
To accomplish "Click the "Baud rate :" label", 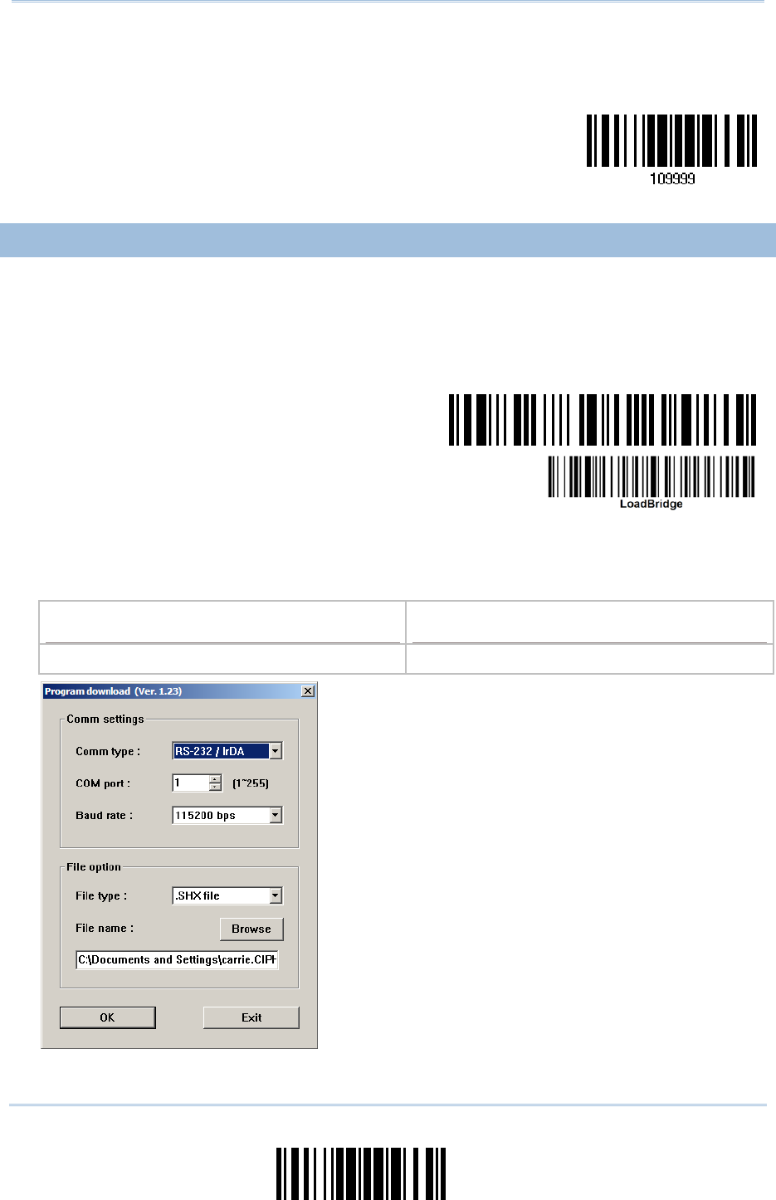I will (x=104, y=815).
